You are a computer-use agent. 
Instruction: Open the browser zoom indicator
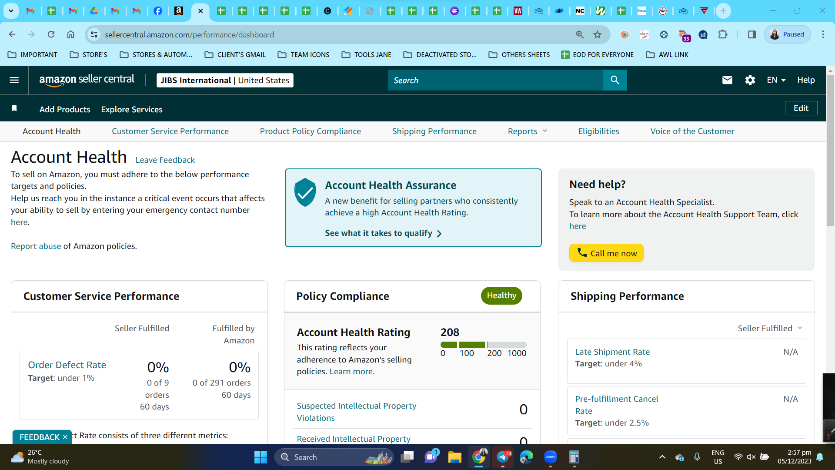(x=580, y=34)
